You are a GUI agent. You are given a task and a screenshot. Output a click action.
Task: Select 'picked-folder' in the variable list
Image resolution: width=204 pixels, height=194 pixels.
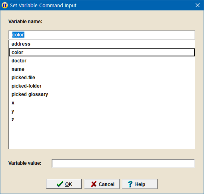tap(102, 86)
